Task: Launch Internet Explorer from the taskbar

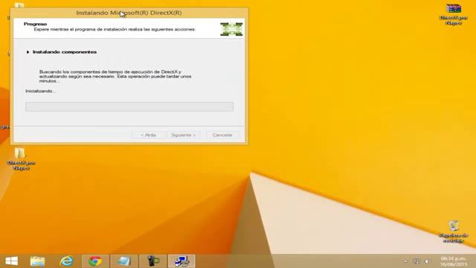Action: tap(66, 261)
